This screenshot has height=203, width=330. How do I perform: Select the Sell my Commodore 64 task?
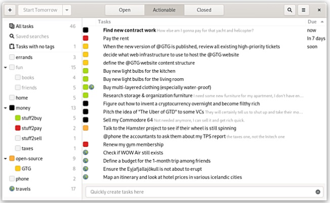pyautogui.click(x=204, y=120)
